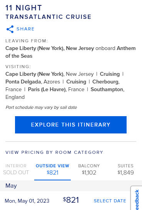Open the Feedback side tab
142x210 pixels.
[137, 198]
